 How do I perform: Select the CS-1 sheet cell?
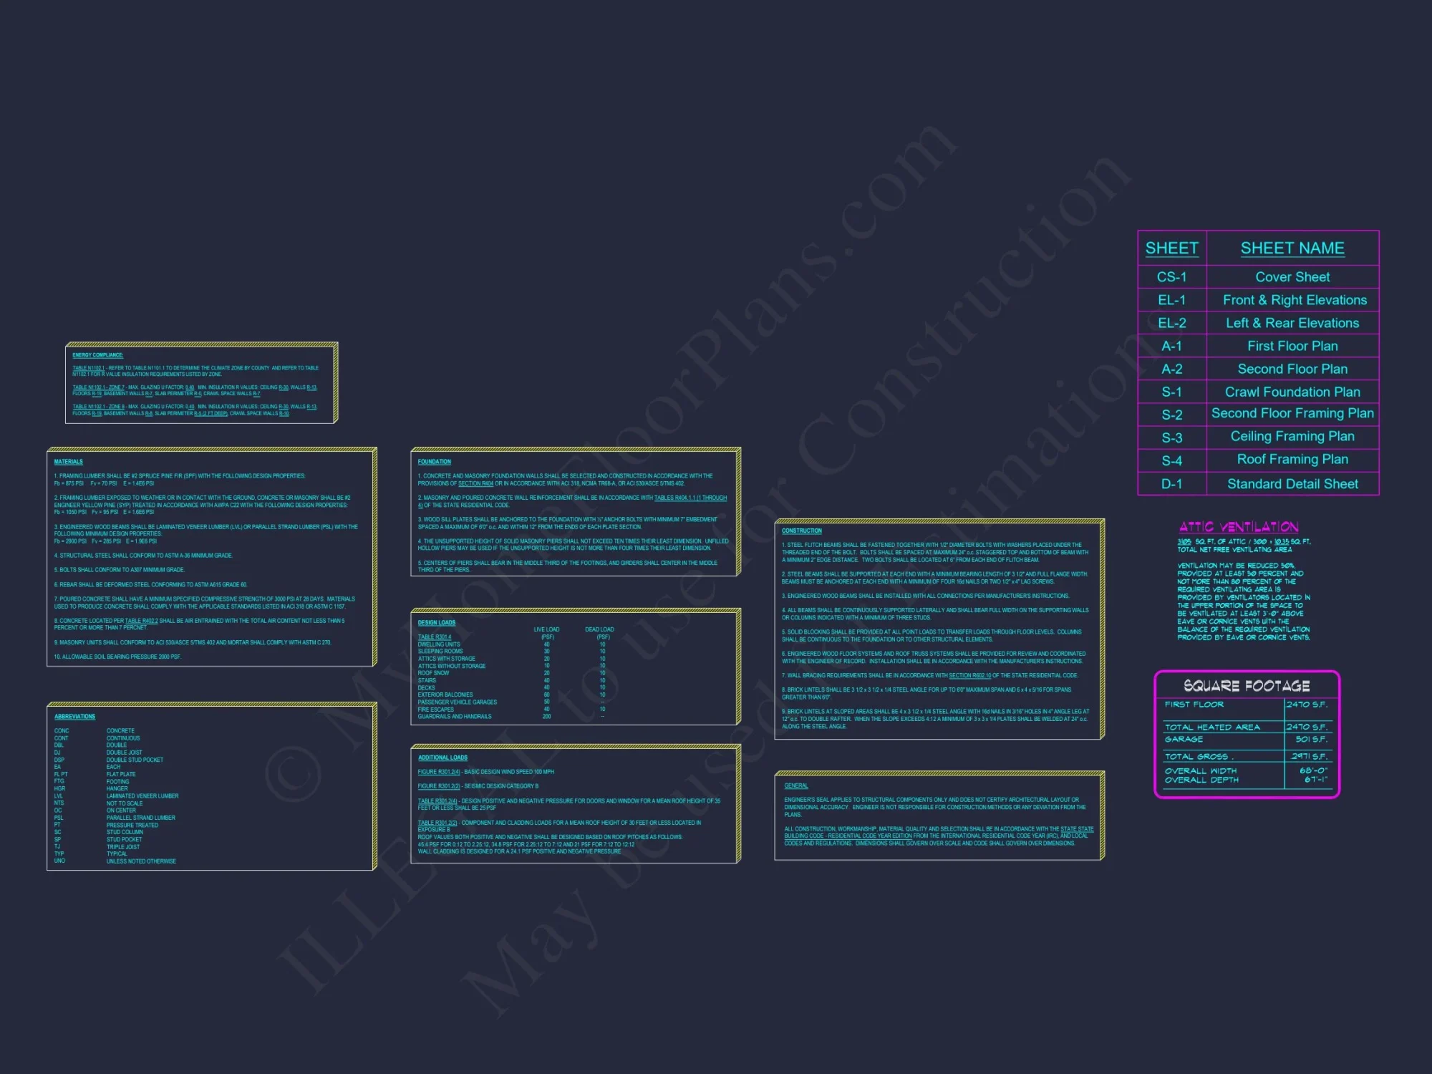pos(1171,277)
